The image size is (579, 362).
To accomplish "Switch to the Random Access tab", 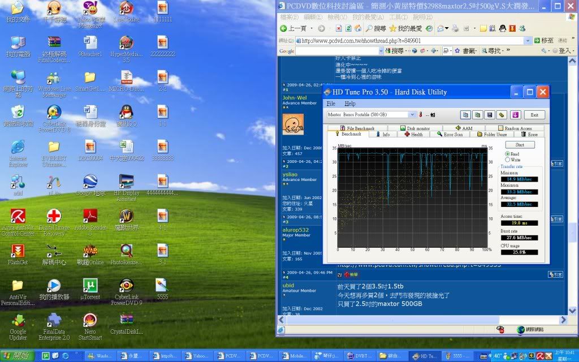I will [515, 128].
